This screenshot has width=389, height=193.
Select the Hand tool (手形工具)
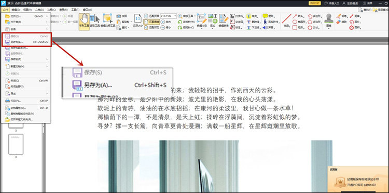click(x=84, y=22)
